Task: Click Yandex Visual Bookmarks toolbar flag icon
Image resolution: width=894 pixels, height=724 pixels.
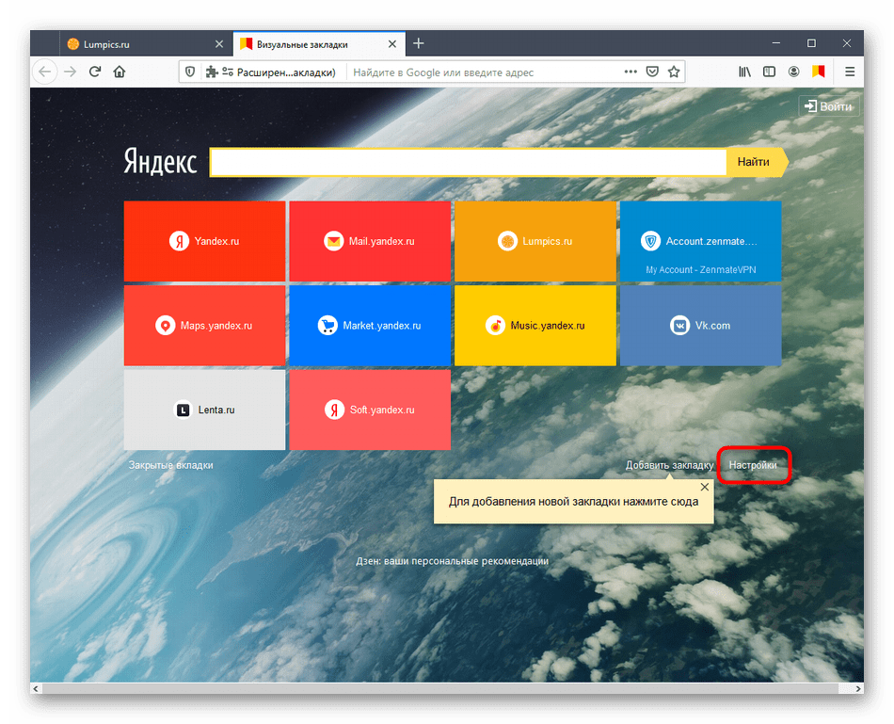Action: (818, 72)
